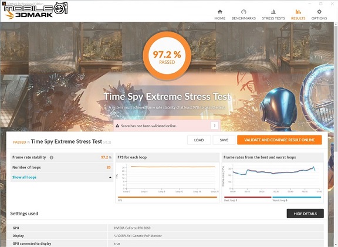Switch to STRESS TESTS tab label
This screenshot has height=247, width=338.
tap(273, 18)
